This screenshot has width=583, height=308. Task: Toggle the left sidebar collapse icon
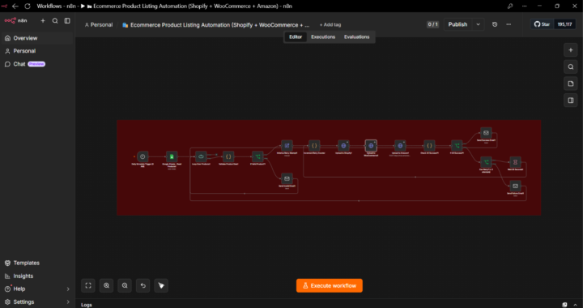click(67, 21)
